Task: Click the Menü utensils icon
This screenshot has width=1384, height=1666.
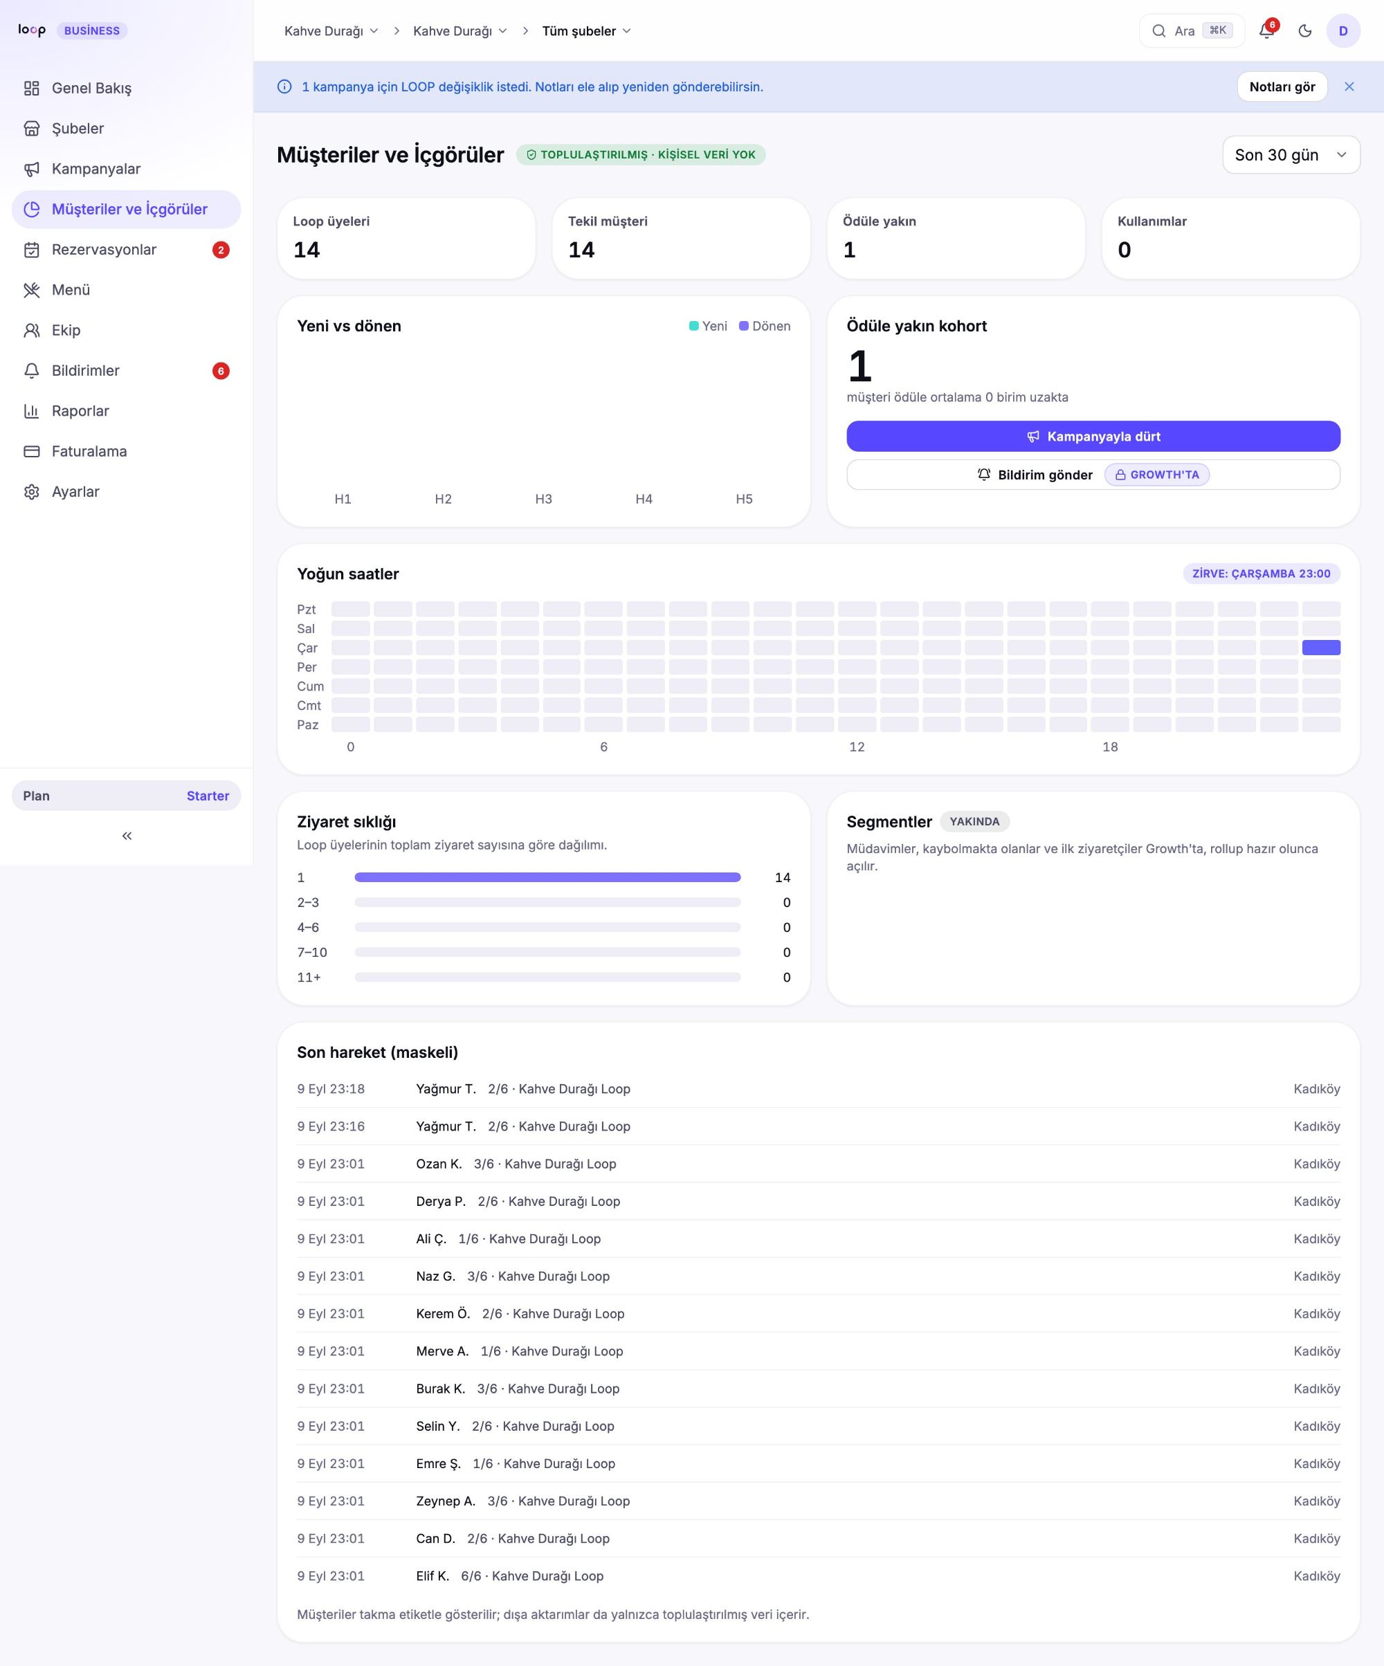Action: [x=32, y=291]
